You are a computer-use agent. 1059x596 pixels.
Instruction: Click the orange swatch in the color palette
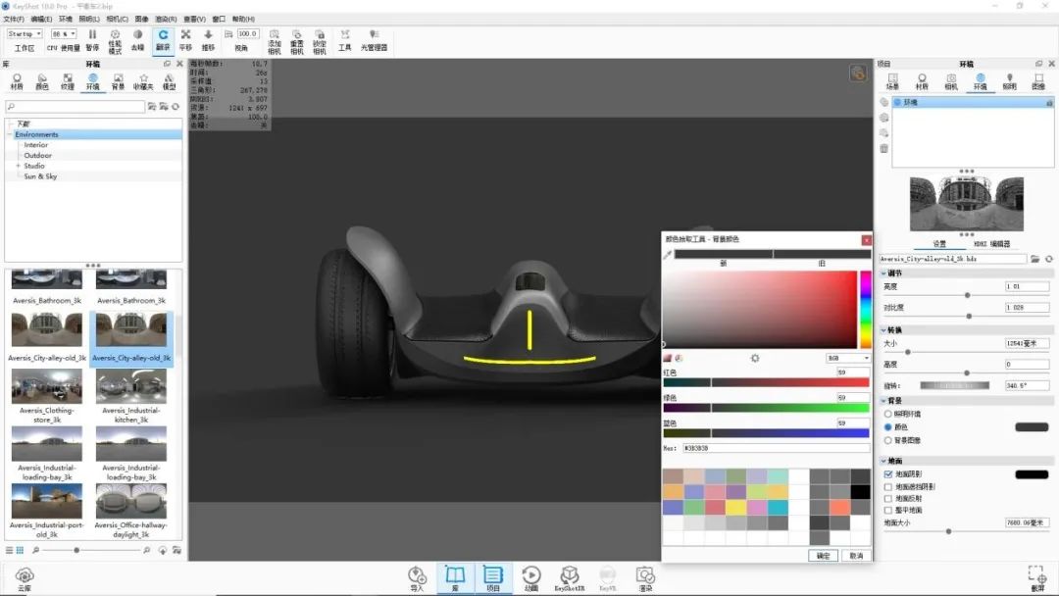point(673,492)
